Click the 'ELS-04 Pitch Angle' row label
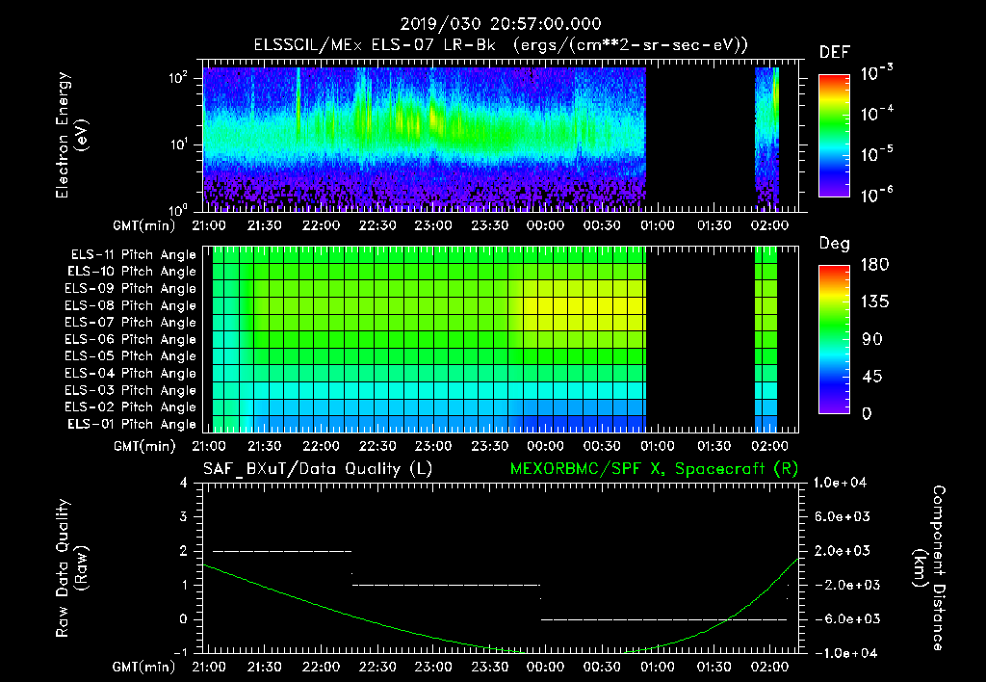The height and width of the screenshot is (682, 986). [x=130, y=374]
